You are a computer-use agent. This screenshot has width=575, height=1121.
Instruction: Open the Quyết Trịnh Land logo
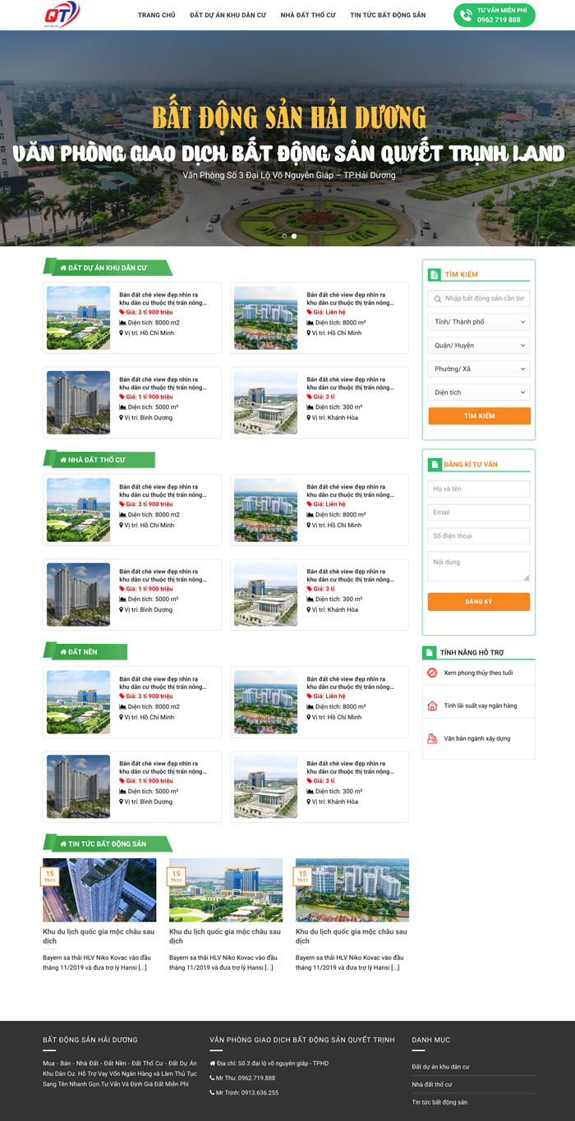(62, 14)
